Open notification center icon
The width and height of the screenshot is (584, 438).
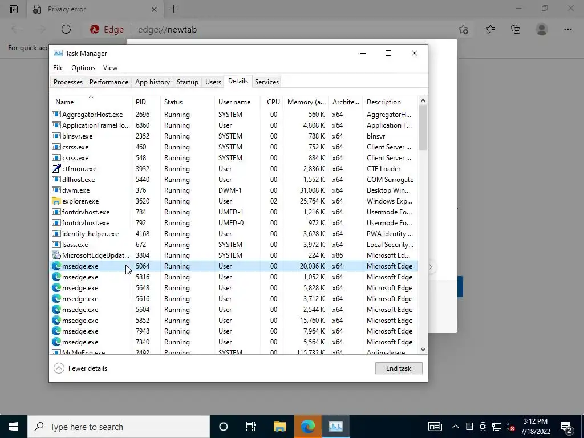tap(566, 427)
